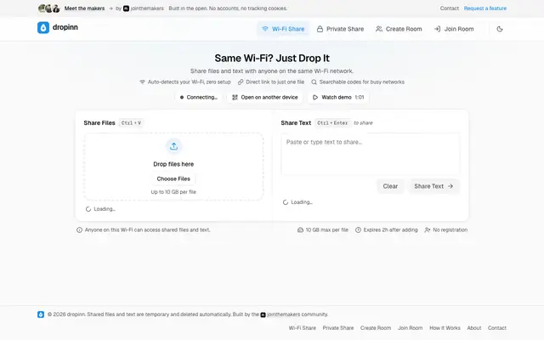Click the Choose Files button
The image size is (544, 340).
tap(173, 179)
